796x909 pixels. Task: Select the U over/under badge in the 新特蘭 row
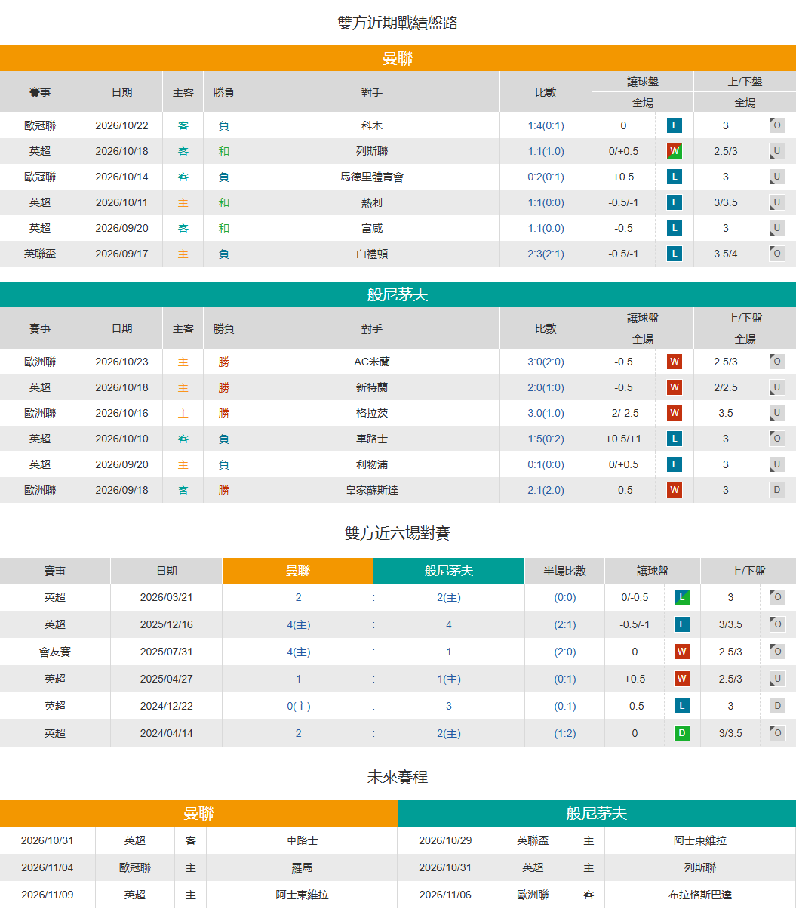[x=777, y=387]
